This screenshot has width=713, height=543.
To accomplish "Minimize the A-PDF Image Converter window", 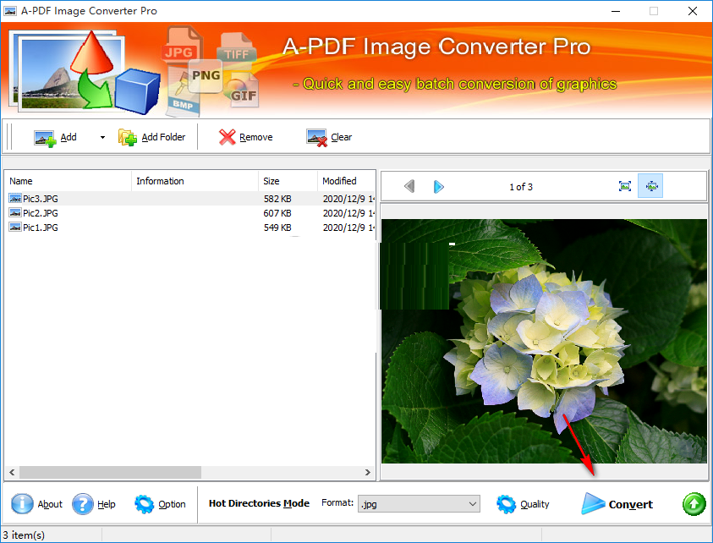I will 616,11.
